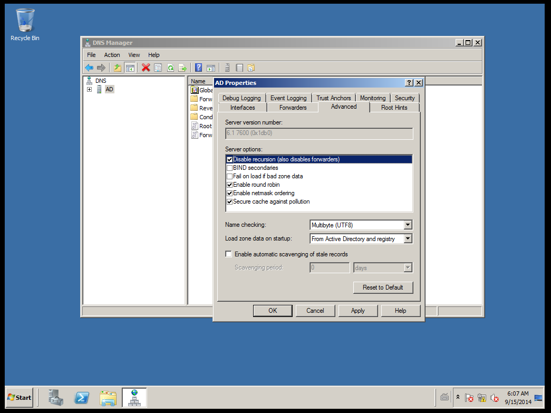Click the lined-list toolbar icon

click(x=239, y=68)
